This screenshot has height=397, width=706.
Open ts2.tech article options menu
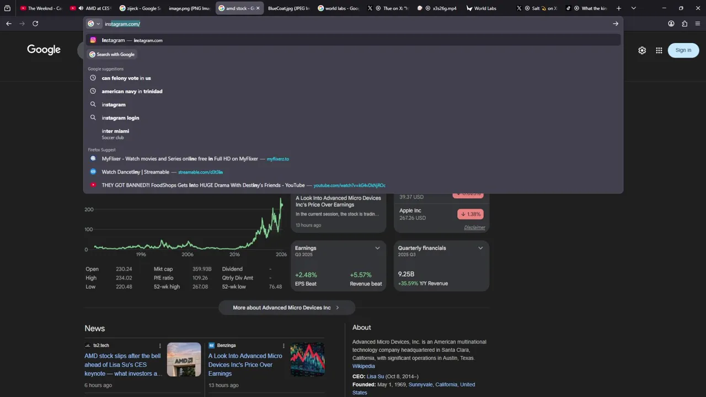[x=160, y=346]
